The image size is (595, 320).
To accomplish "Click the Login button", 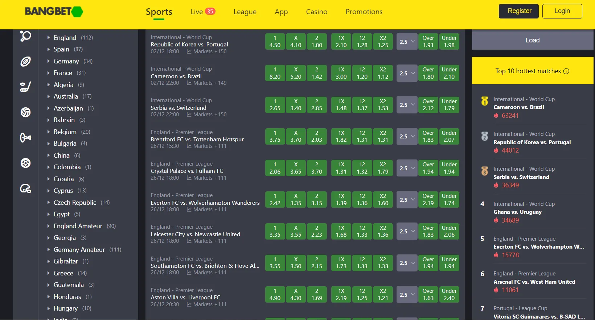I will [x=562, y=11].
